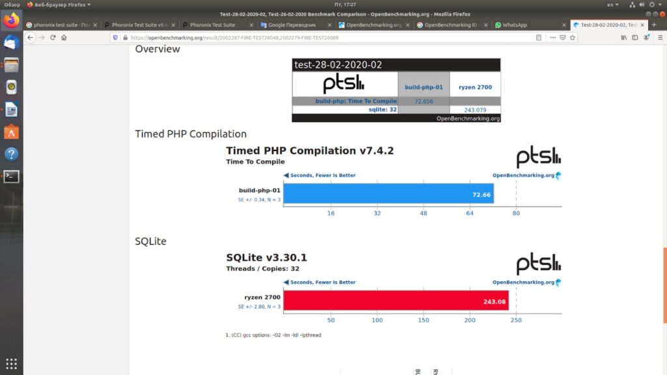667x375 pixels.
Task: Click test-28-02-2020-02 table header
Action: 396,64
